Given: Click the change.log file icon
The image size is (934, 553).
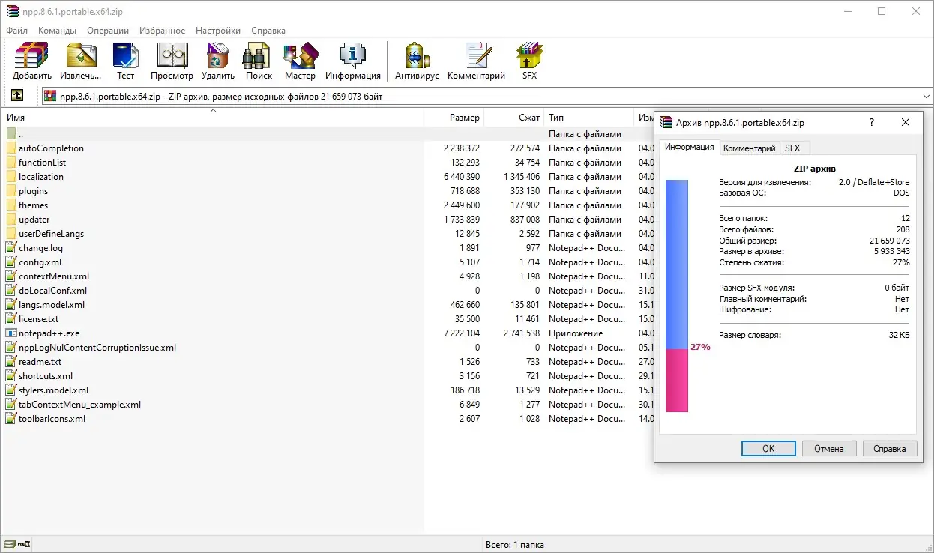Looking at the screenshot, I should 11,248.
